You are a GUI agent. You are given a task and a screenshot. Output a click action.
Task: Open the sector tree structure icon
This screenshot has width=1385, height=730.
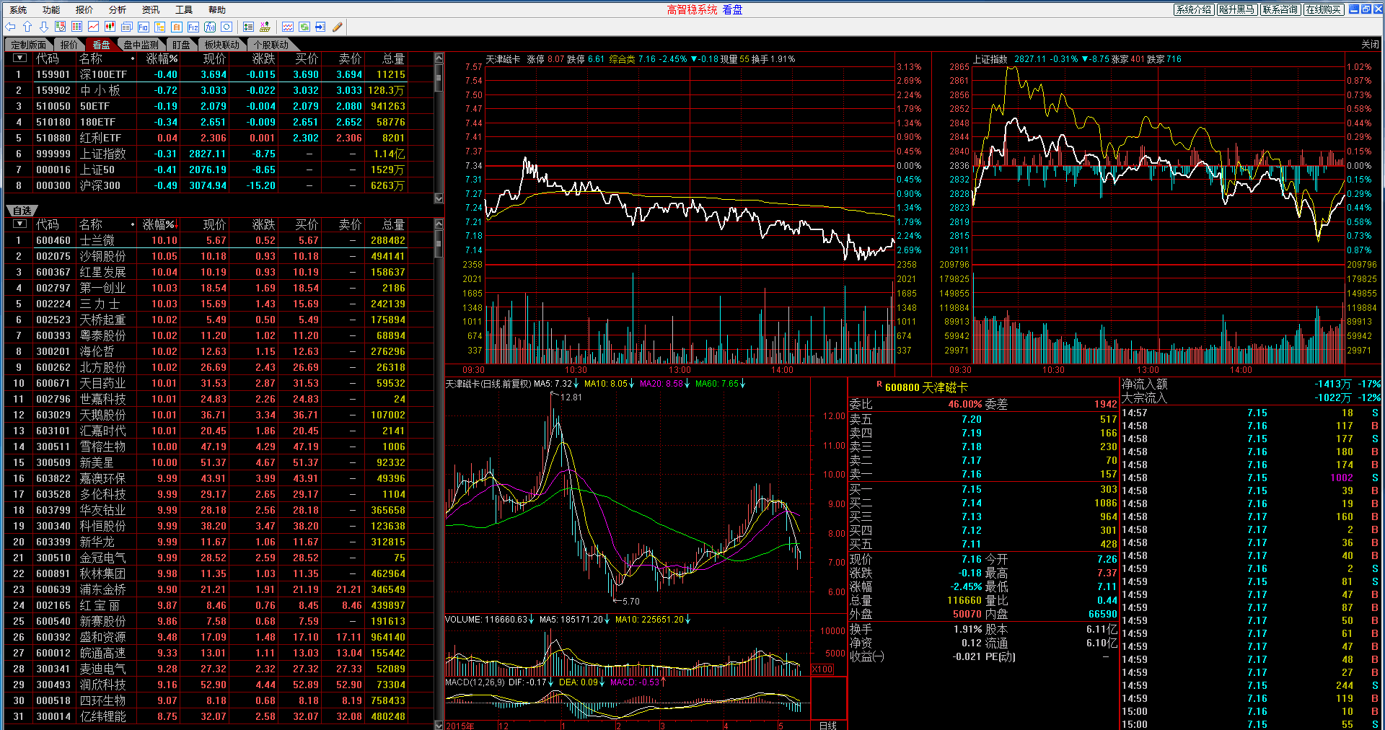[x=160, y=27]
